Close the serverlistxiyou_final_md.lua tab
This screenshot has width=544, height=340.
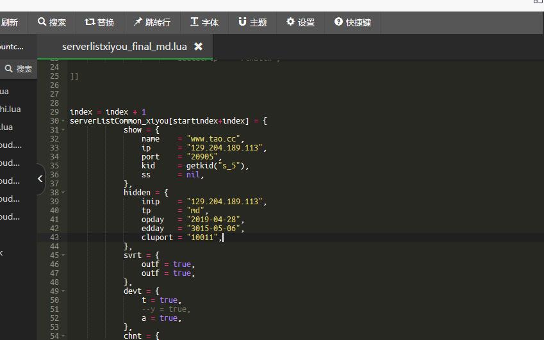point(198,47)
